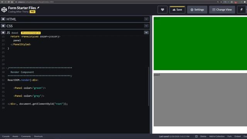The width and height of the screenshot is (247, 139).
Task: Expand the CSS panel dropdown arrow
Action: click(146, 26)
